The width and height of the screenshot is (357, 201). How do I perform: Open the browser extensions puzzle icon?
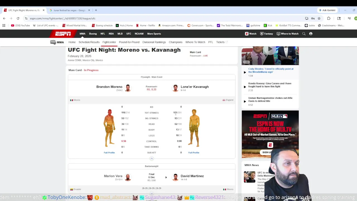329,18
